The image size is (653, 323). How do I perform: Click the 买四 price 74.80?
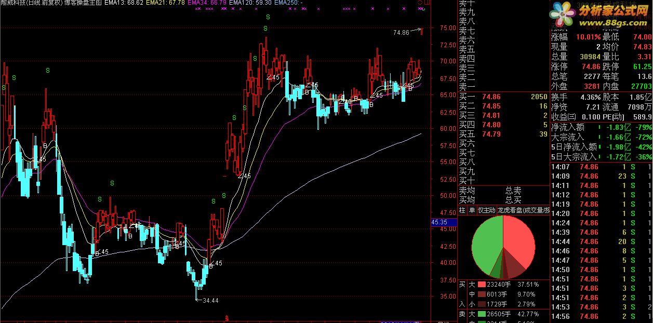[491, 125]
